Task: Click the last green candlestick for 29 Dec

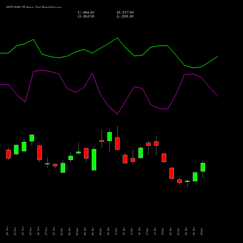Action: point(203,167)
